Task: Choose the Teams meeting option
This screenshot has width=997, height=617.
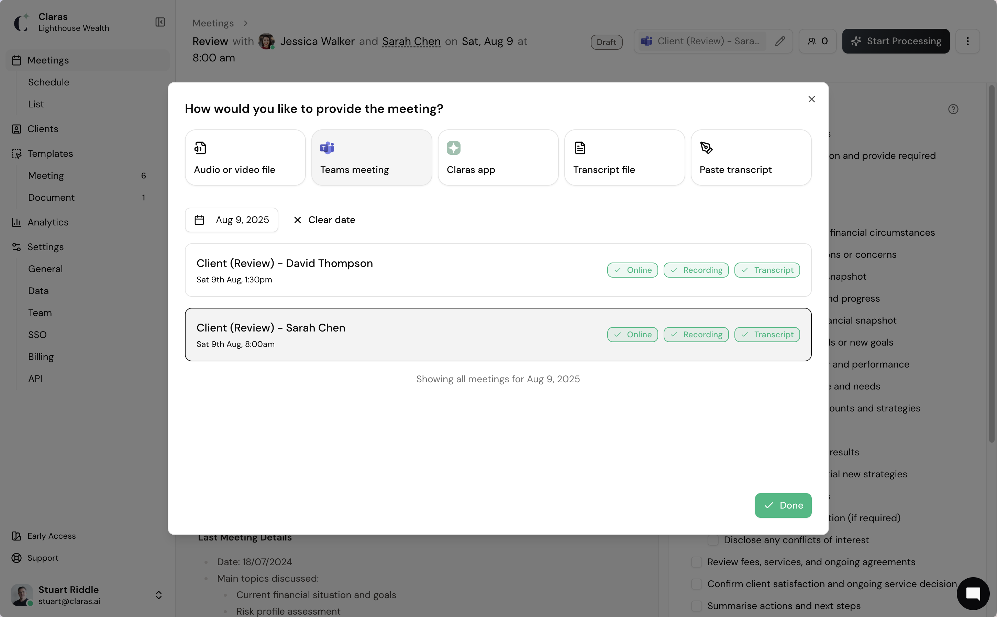Action: 372,158
